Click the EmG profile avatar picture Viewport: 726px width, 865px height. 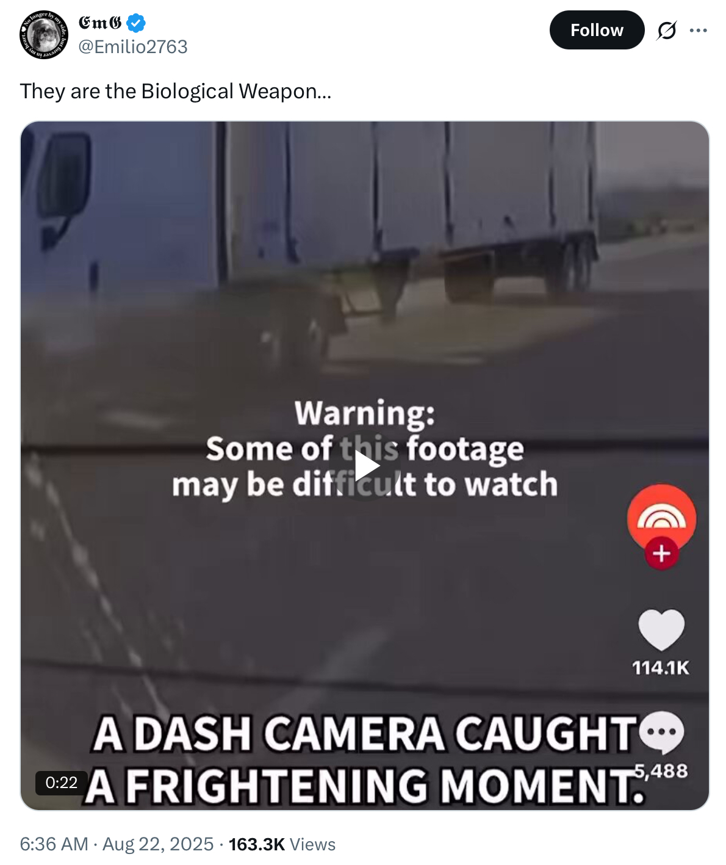pos(43,35)
